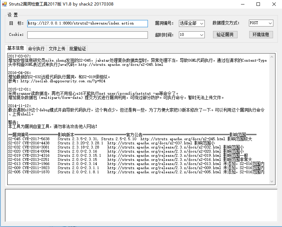Click the 数据提交方式: label
282x227 pixels.
pyautogui.click(x=226, y=23)
